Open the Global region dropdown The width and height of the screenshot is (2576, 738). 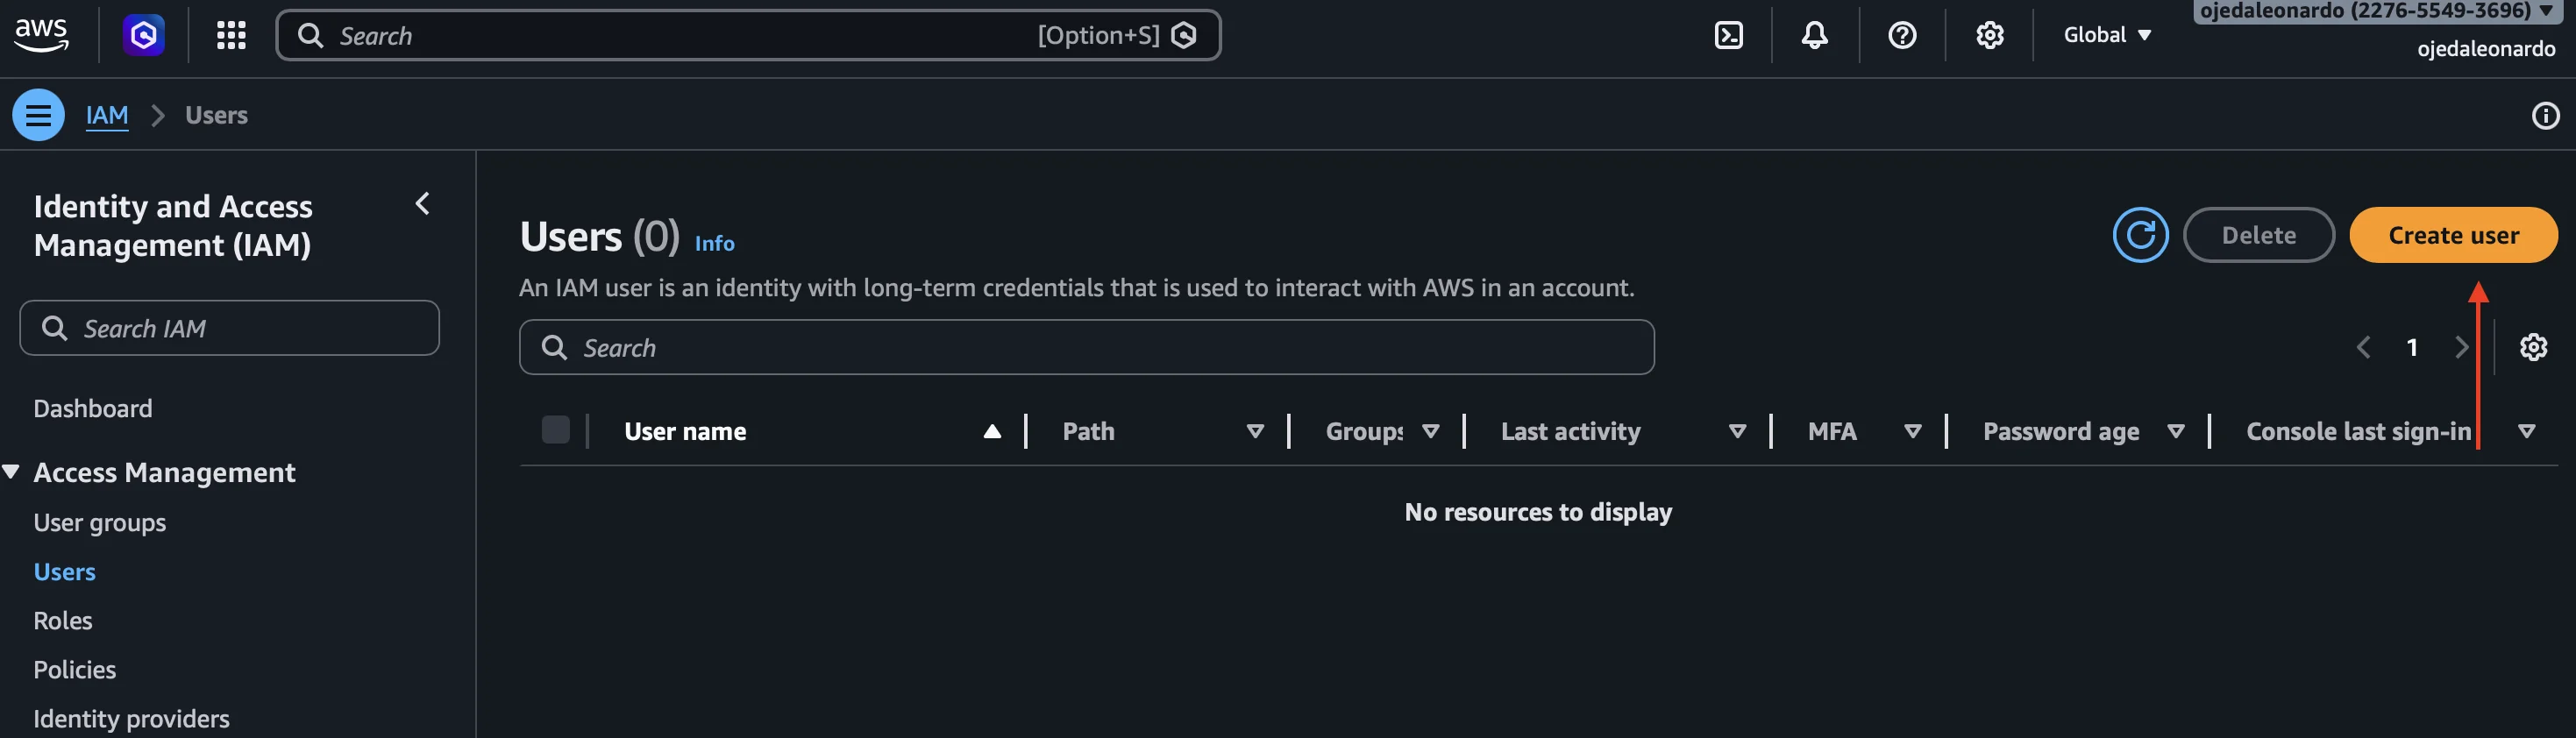click(x=2107, y=35)
